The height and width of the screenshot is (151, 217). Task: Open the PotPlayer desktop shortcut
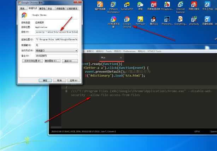140,21
